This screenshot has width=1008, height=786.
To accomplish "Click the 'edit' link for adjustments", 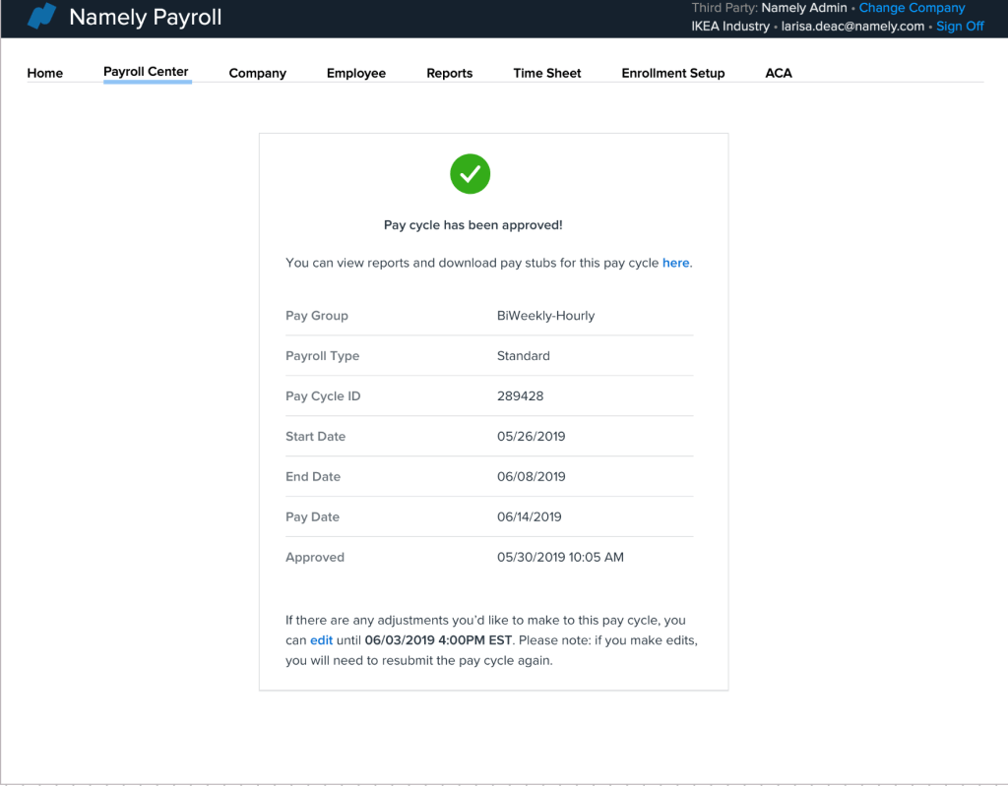I will pyautogui.click(x=321, y=639).
